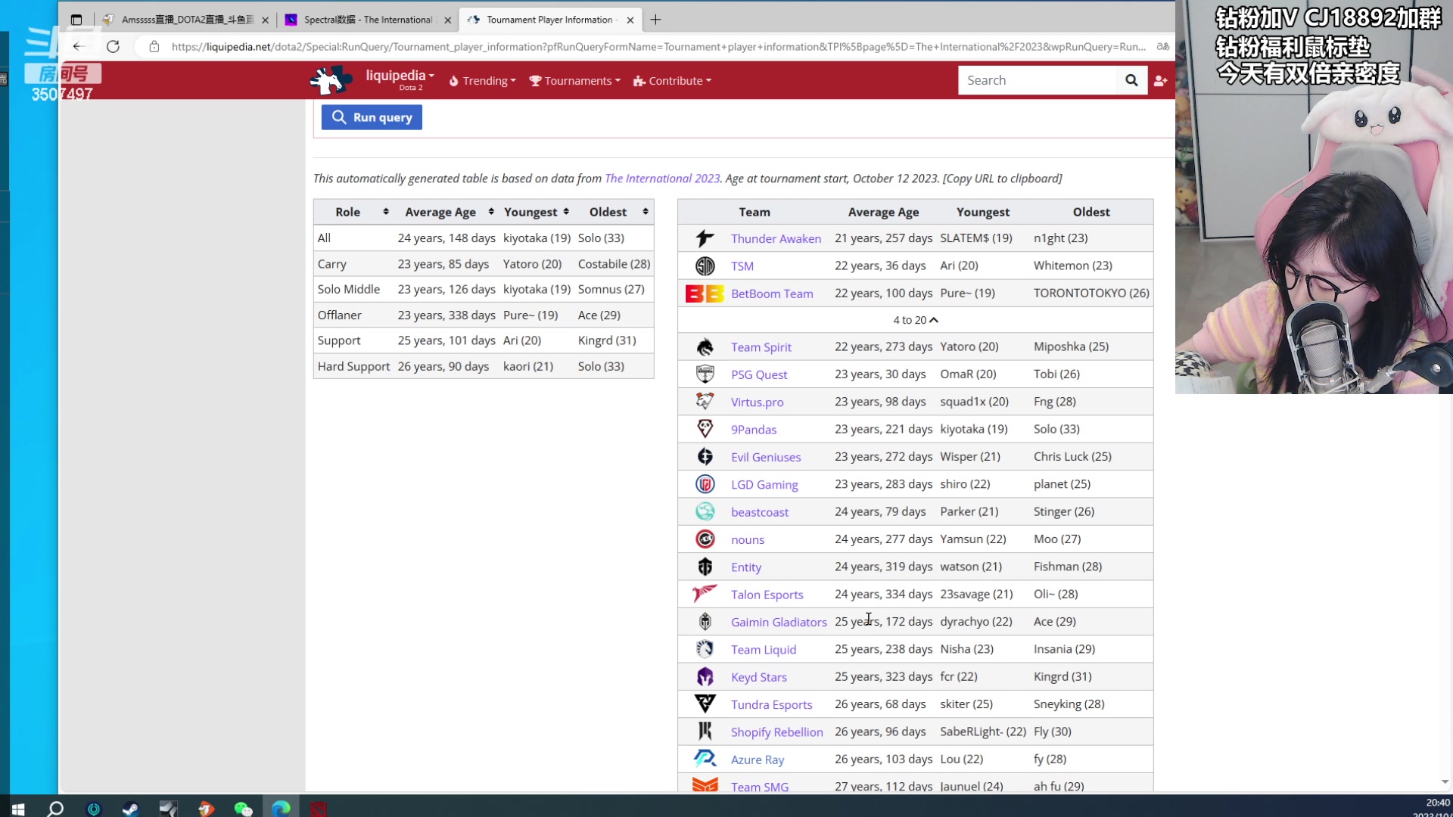Open WeChat from the taskbar
The height and width of the screenshot is (817, 1453).
(243, 809)
